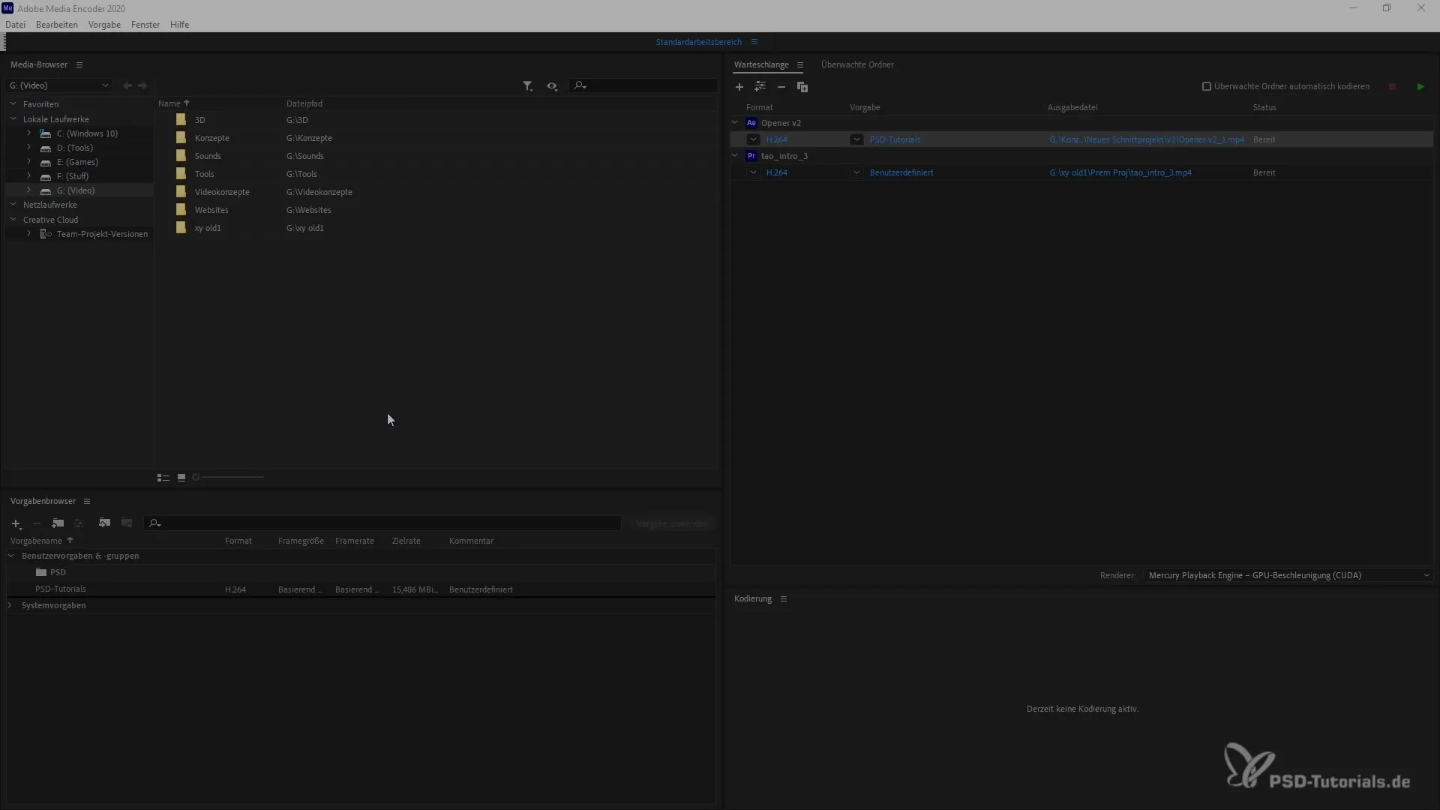The image size is (1440, 810).
Task: Open the Renderer dropdown
Action: 1288,575
